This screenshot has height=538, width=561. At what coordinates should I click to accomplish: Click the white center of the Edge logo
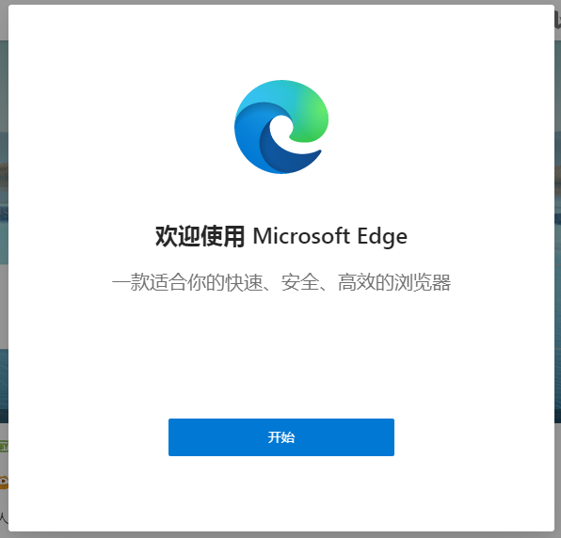click(282, 131)
